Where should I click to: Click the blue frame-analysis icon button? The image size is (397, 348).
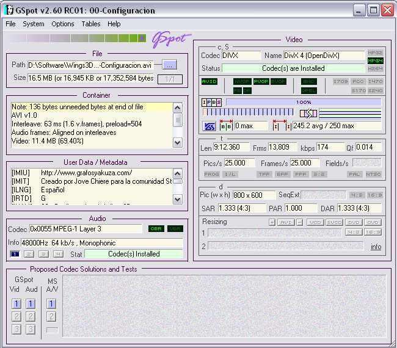[x=209, y=126]
